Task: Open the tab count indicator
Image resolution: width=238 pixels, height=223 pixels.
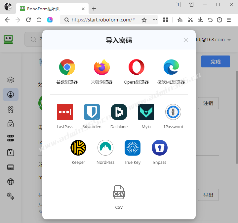Action: pos(178,5)
